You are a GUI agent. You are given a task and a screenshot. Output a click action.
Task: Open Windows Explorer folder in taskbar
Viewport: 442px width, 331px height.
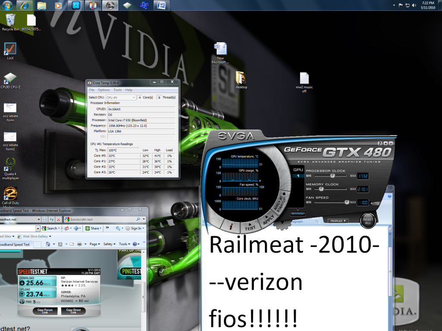point(41,5)
